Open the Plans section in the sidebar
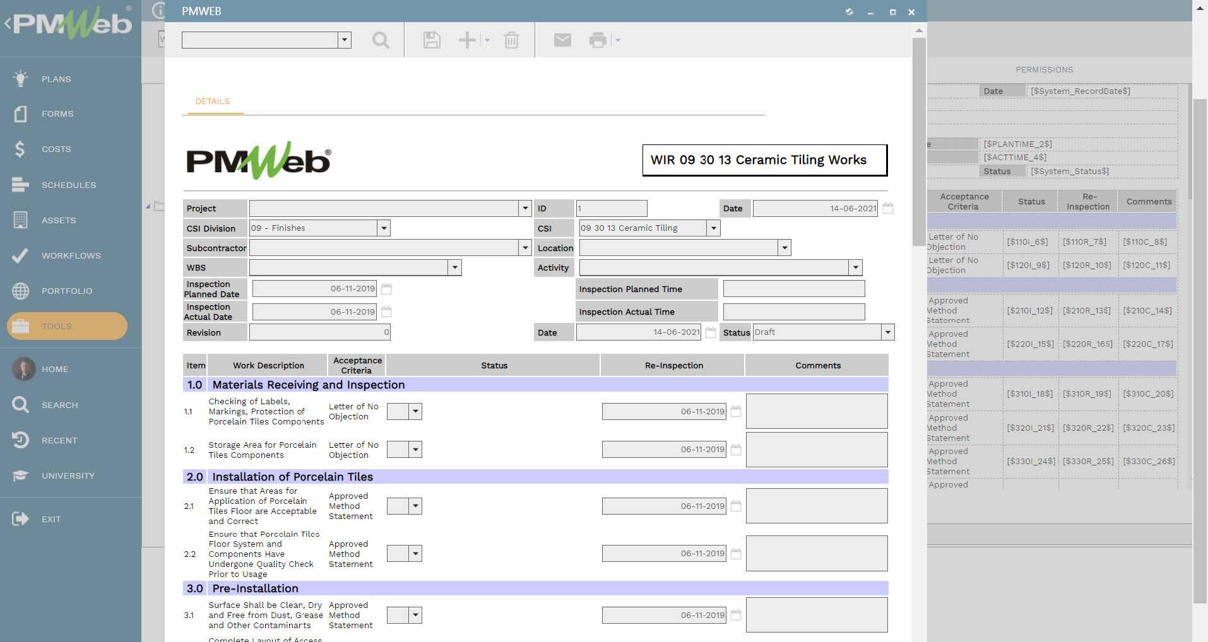This screenshot has width=1208, height=642. coord(55,78)
